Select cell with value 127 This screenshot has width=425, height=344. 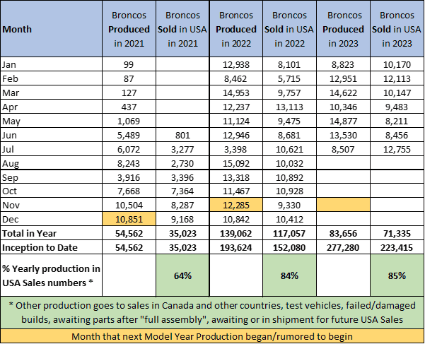pyautogui.click(x=129, y=93)
